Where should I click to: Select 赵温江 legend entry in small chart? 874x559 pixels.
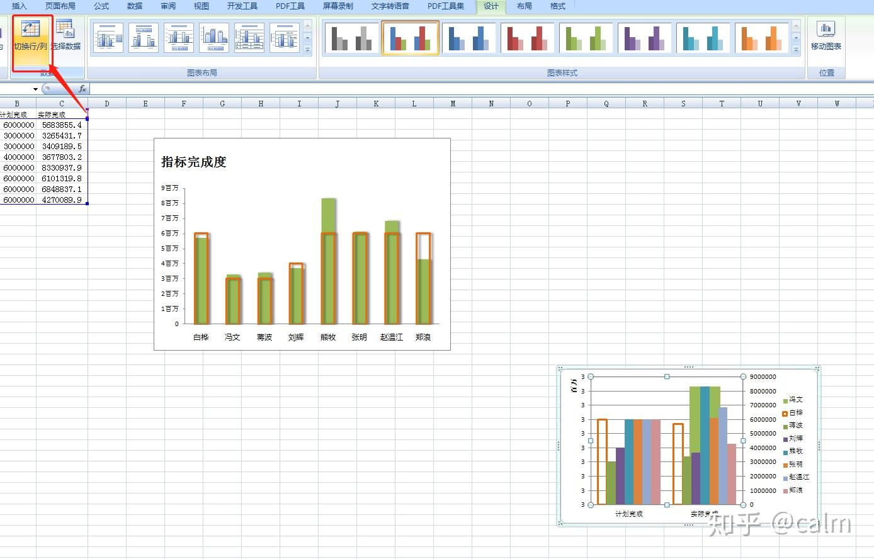click(796, 477)
